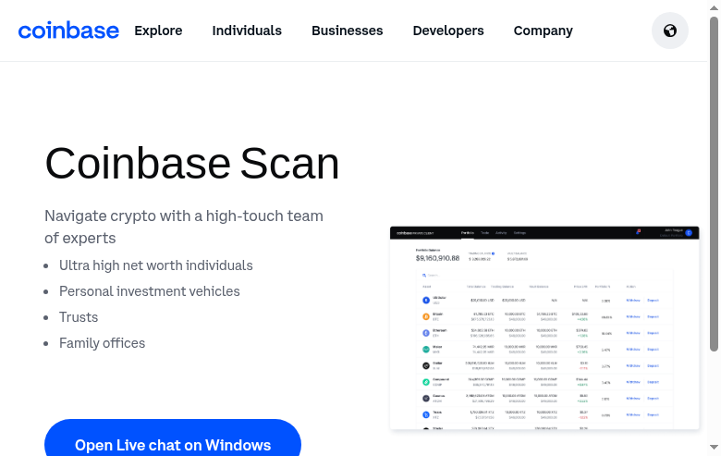Screen dimensions: 721x456
Task: Click the portfolio dashboard preview image
Action: [544, 328]
